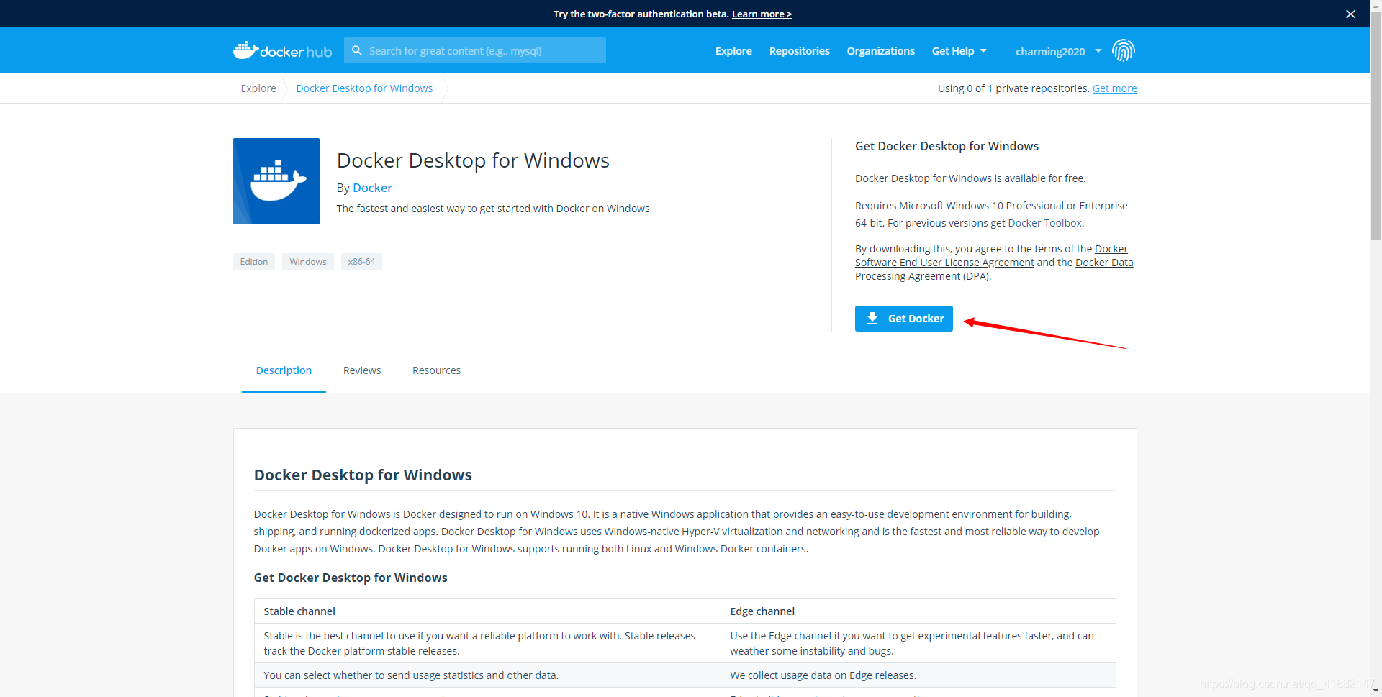
Task: Click the 'Stable channel' table header
Action: point(299,611)
